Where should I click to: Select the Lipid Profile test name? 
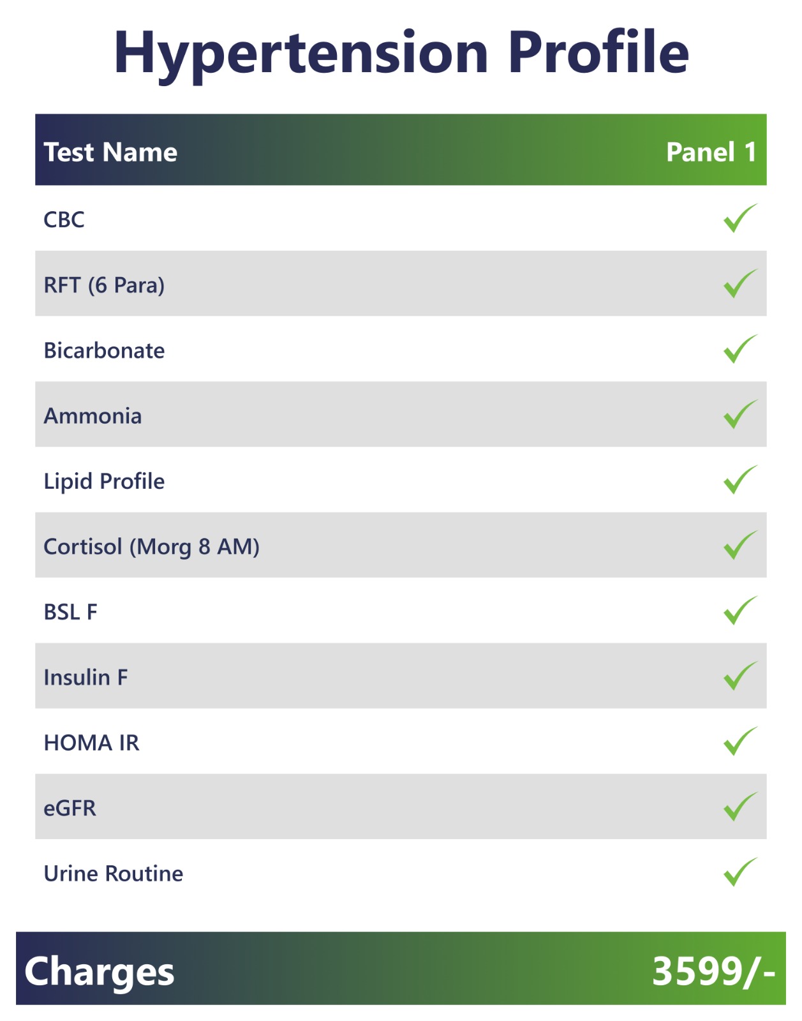[104, 482]
